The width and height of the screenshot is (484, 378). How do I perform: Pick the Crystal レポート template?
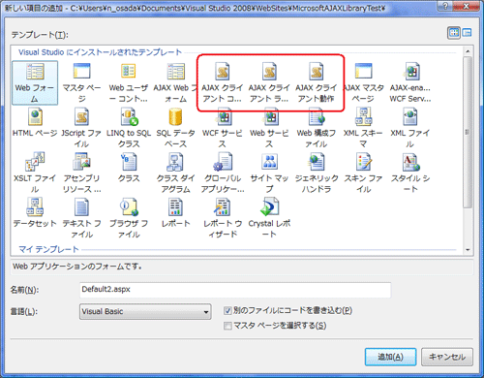[269, 218]
